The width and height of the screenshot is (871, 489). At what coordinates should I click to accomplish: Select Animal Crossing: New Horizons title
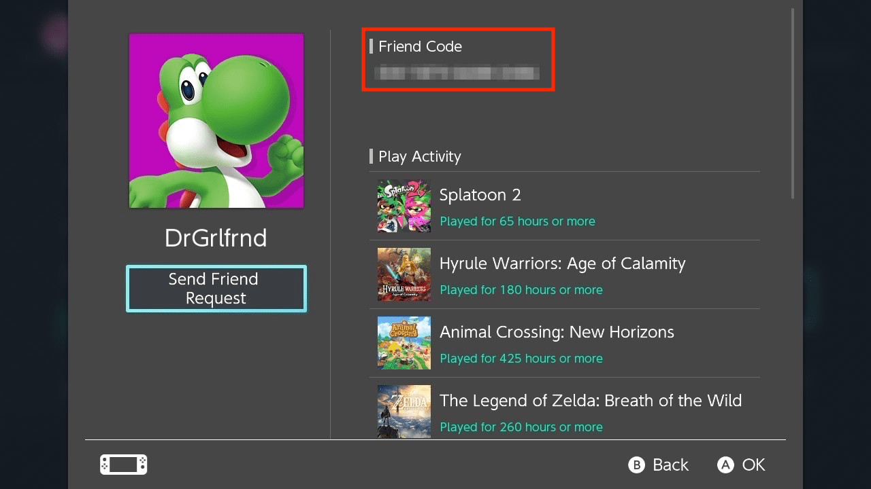(557, 332)
